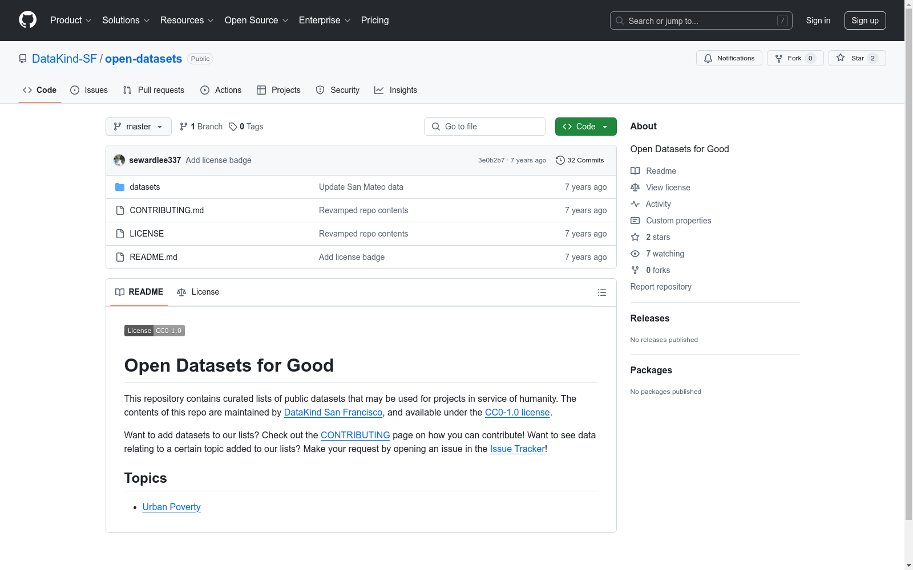Viewport: 913px width, 570px height.
Task: Open the Projects tab
Action: [x=278, y=90]
